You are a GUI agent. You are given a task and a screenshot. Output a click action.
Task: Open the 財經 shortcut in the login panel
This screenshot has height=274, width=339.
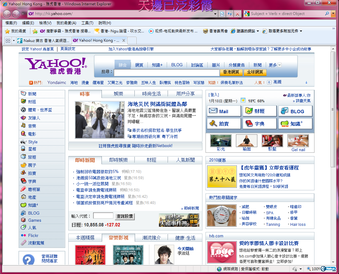260,111
